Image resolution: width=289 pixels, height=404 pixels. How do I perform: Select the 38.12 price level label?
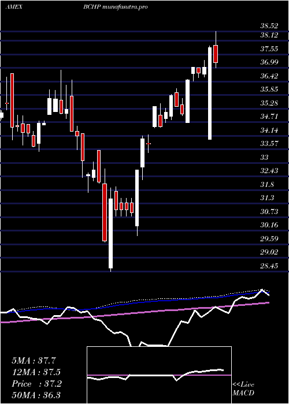click(x=269, y=35)
